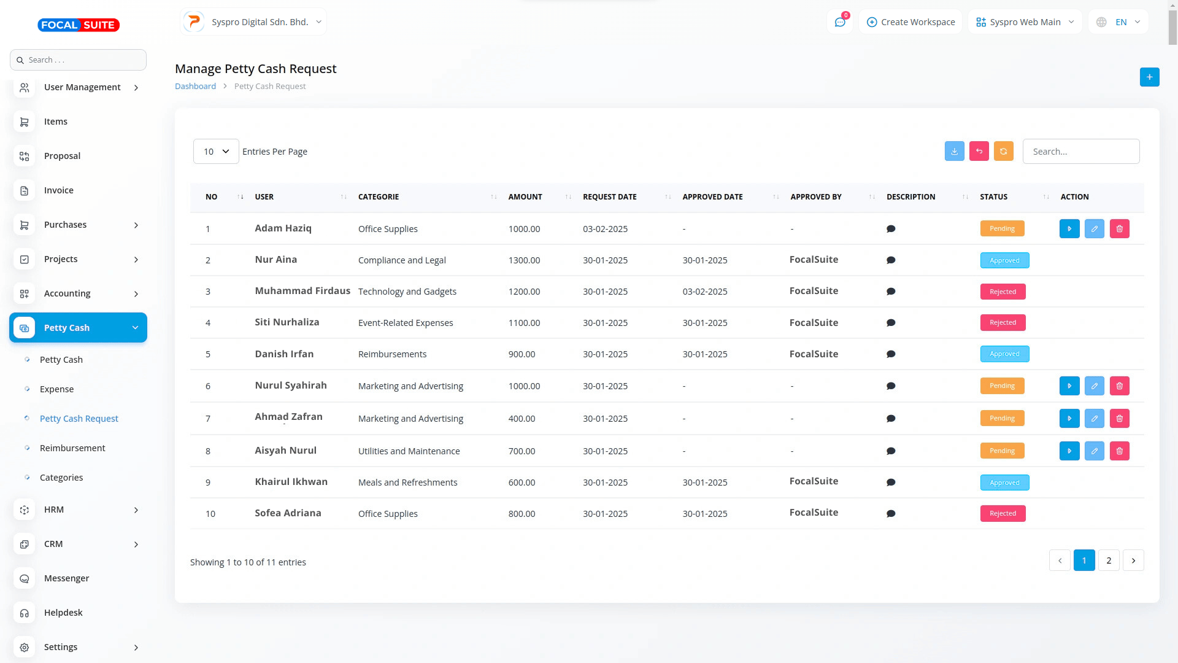Open Reimbursement in Petty Cash submenu
1178x663 pixels.
[72, 448]
